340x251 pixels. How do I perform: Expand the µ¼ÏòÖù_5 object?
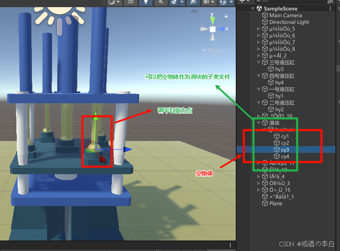[258, 29]
